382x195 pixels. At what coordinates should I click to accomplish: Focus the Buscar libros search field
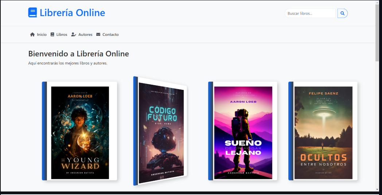310,14
